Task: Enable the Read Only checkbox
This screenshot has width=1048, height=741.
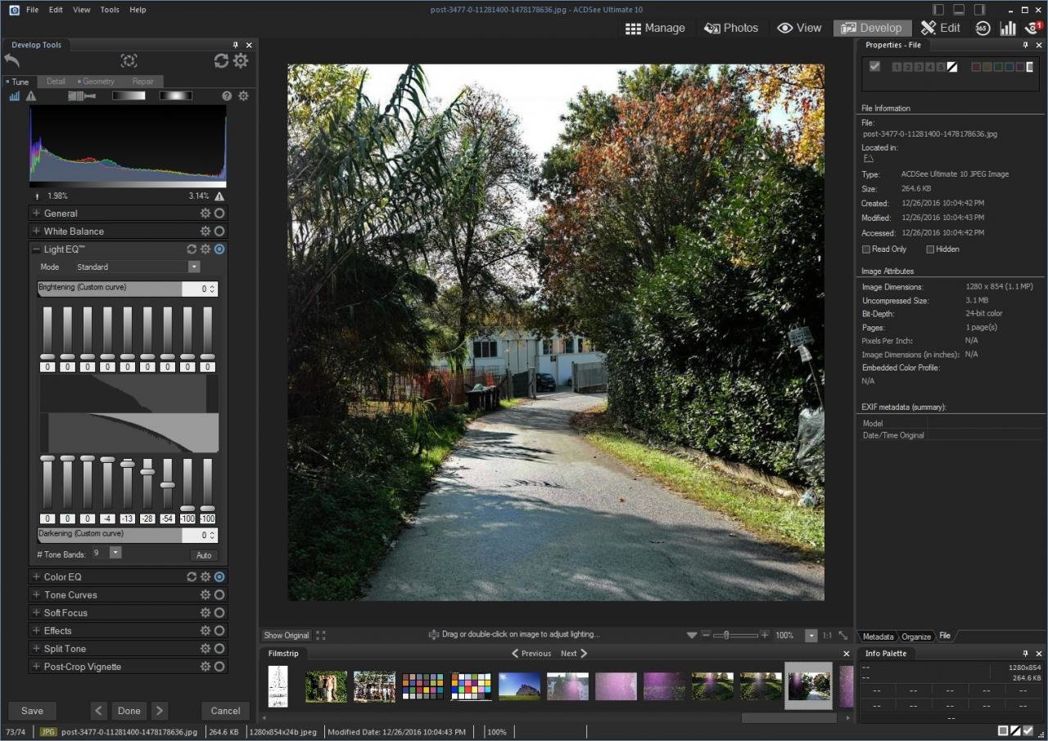Action: (866, 249)
